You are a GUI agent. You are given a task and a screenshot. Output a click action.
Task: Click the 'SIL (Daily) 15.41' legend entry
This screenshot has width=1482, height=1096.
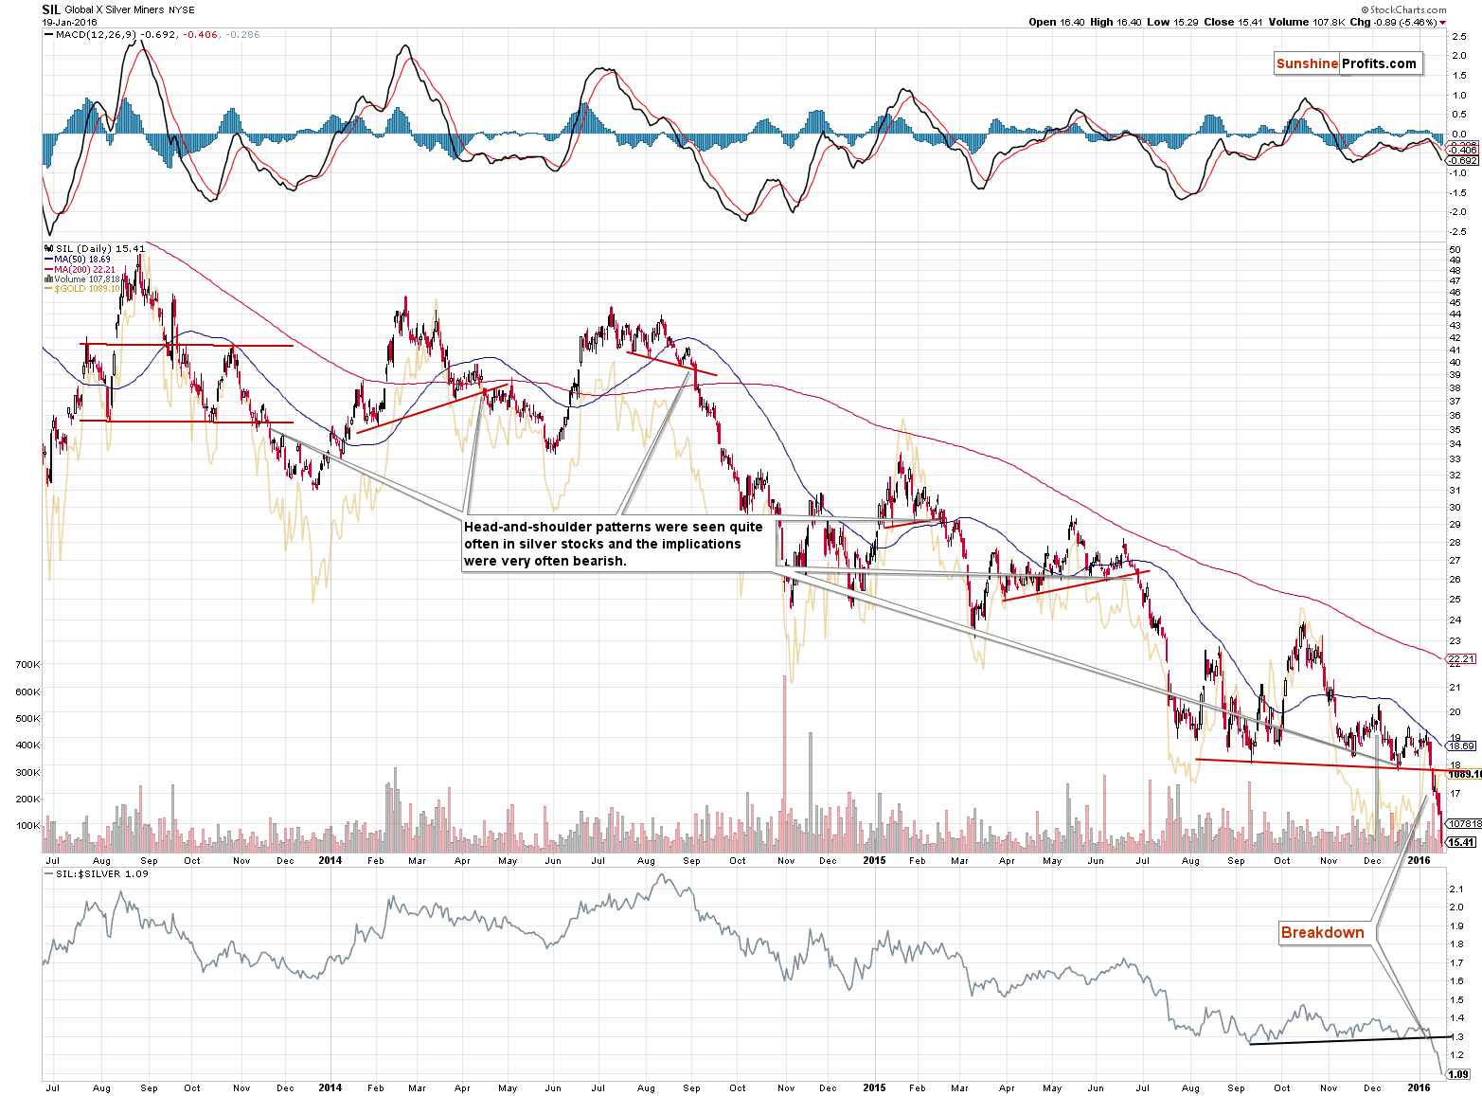coord(94,248)
